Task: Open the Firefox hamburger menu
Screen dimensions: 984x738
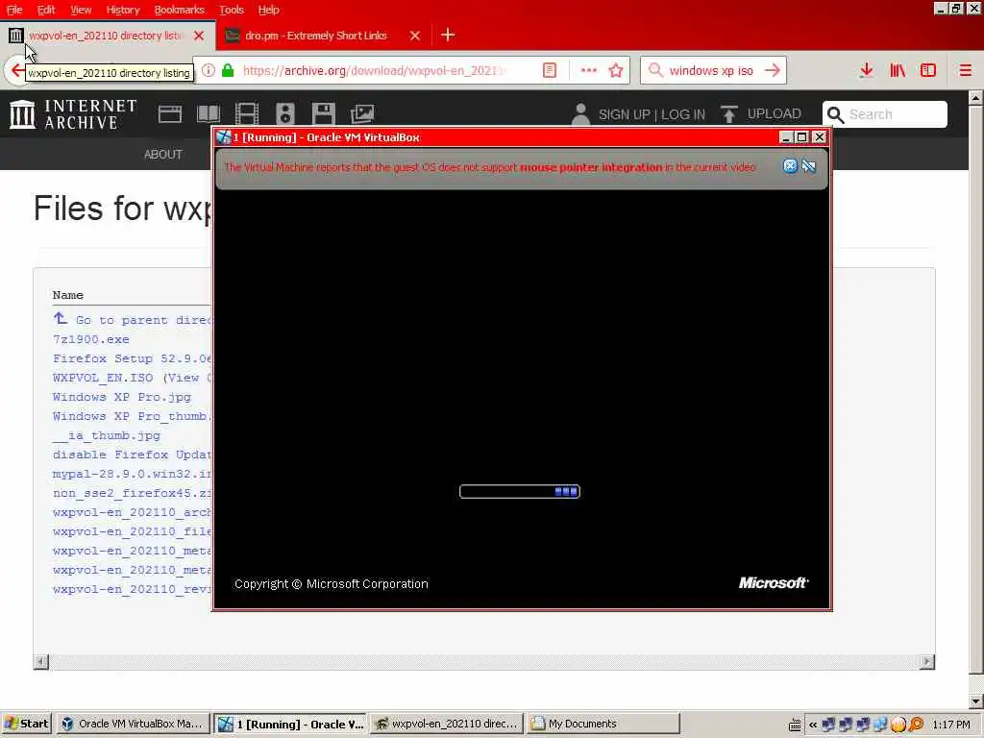Action: 965,70
